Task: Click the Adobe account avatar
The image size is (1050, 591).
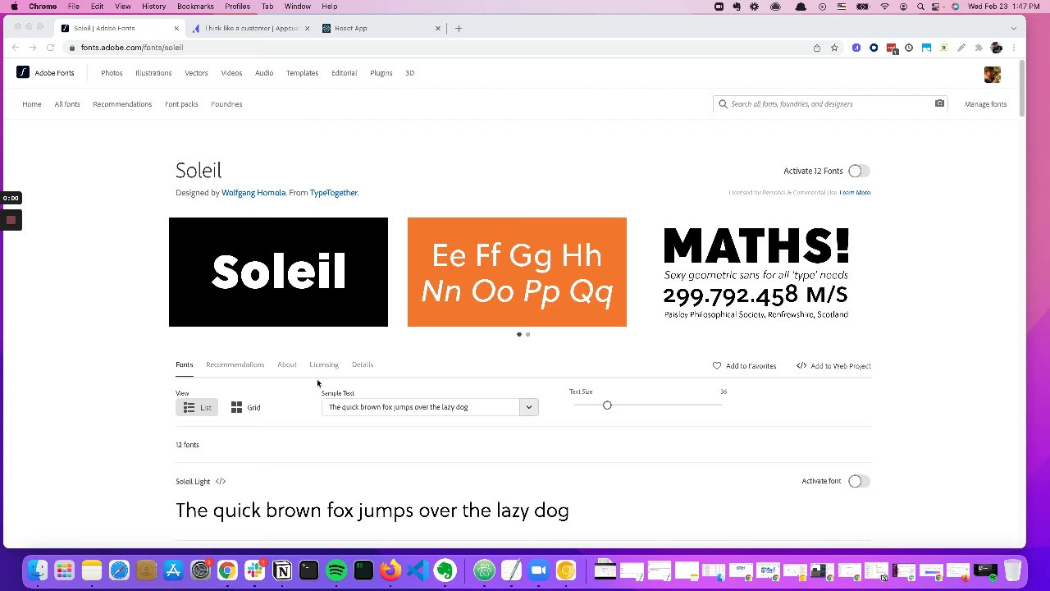Action: point(993,74)
